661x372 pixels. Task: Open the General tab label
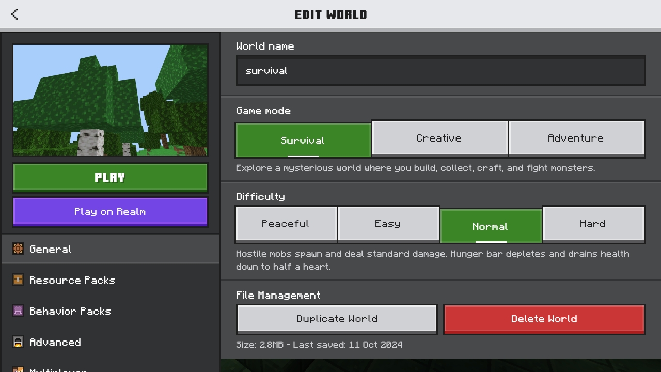(50, 249)
